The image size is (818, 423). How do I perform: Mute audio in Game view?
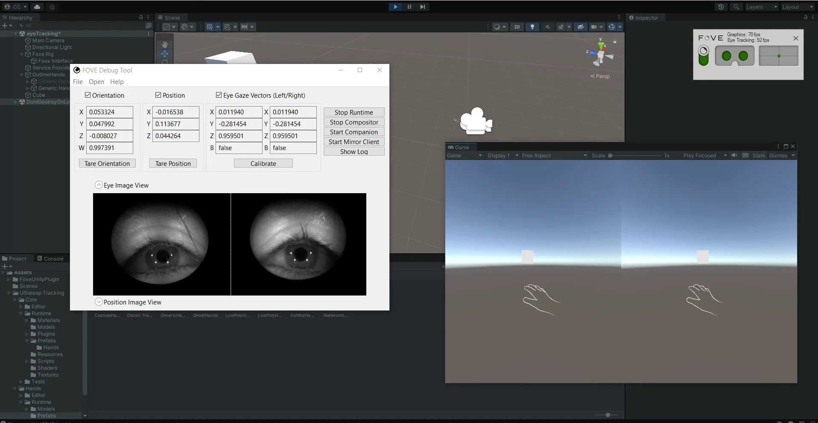(734, 155)
